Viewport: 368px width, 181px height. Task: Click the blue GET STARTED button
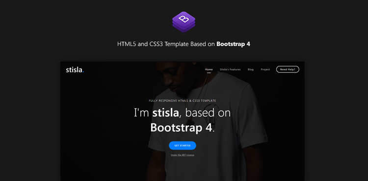(183, 145)
